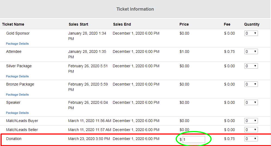Open MatchLeads Seller quantity dropdown

click(x=251, y=130)
